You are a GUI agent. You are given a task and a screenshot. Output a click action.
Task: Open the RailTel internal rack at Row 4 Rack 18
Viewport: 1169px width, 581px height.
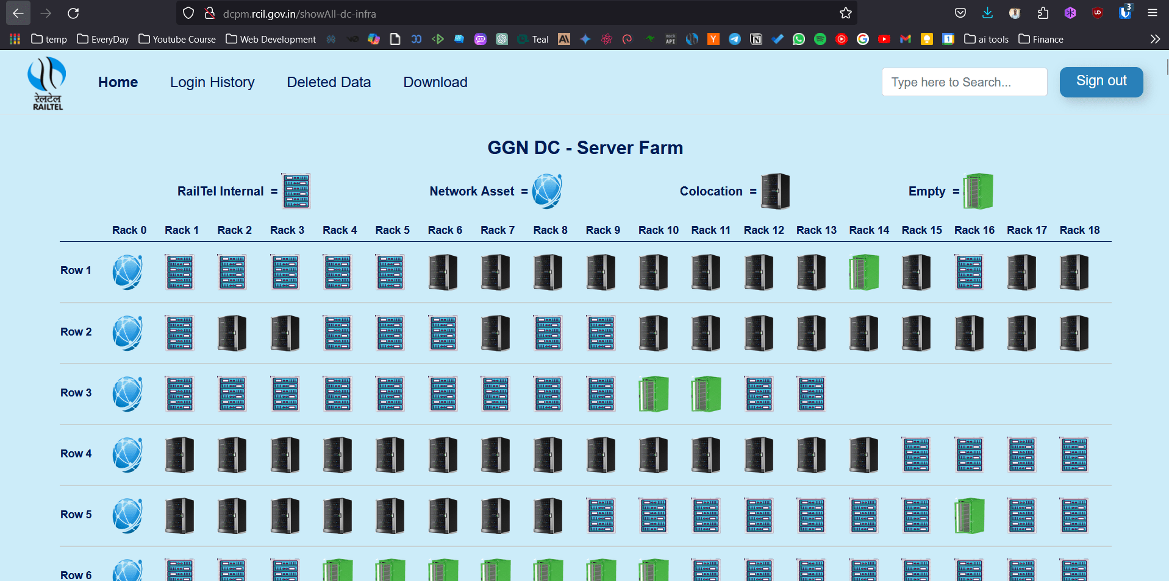point(1074,454)
